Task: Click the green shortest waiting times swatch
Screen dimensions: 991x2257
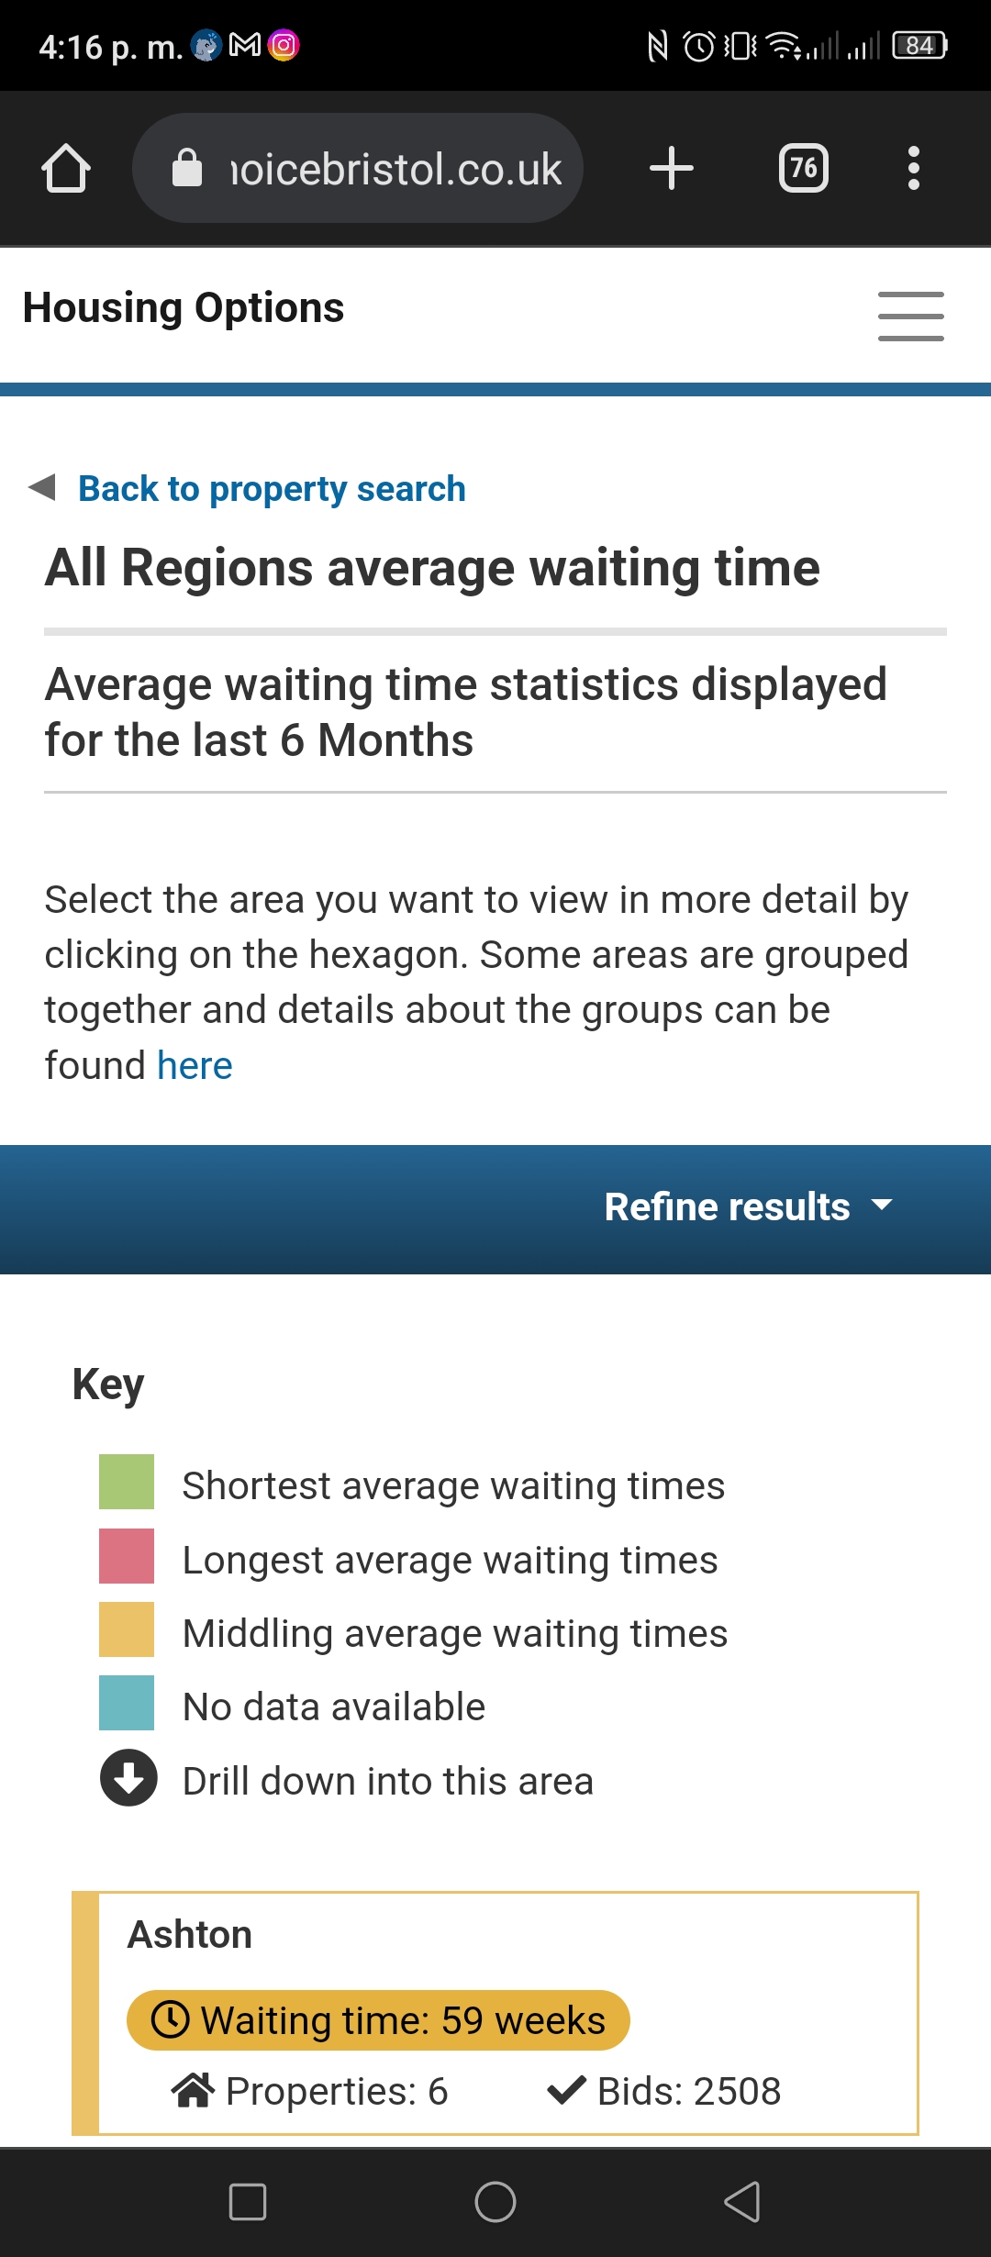Action: pos(127,1482)
